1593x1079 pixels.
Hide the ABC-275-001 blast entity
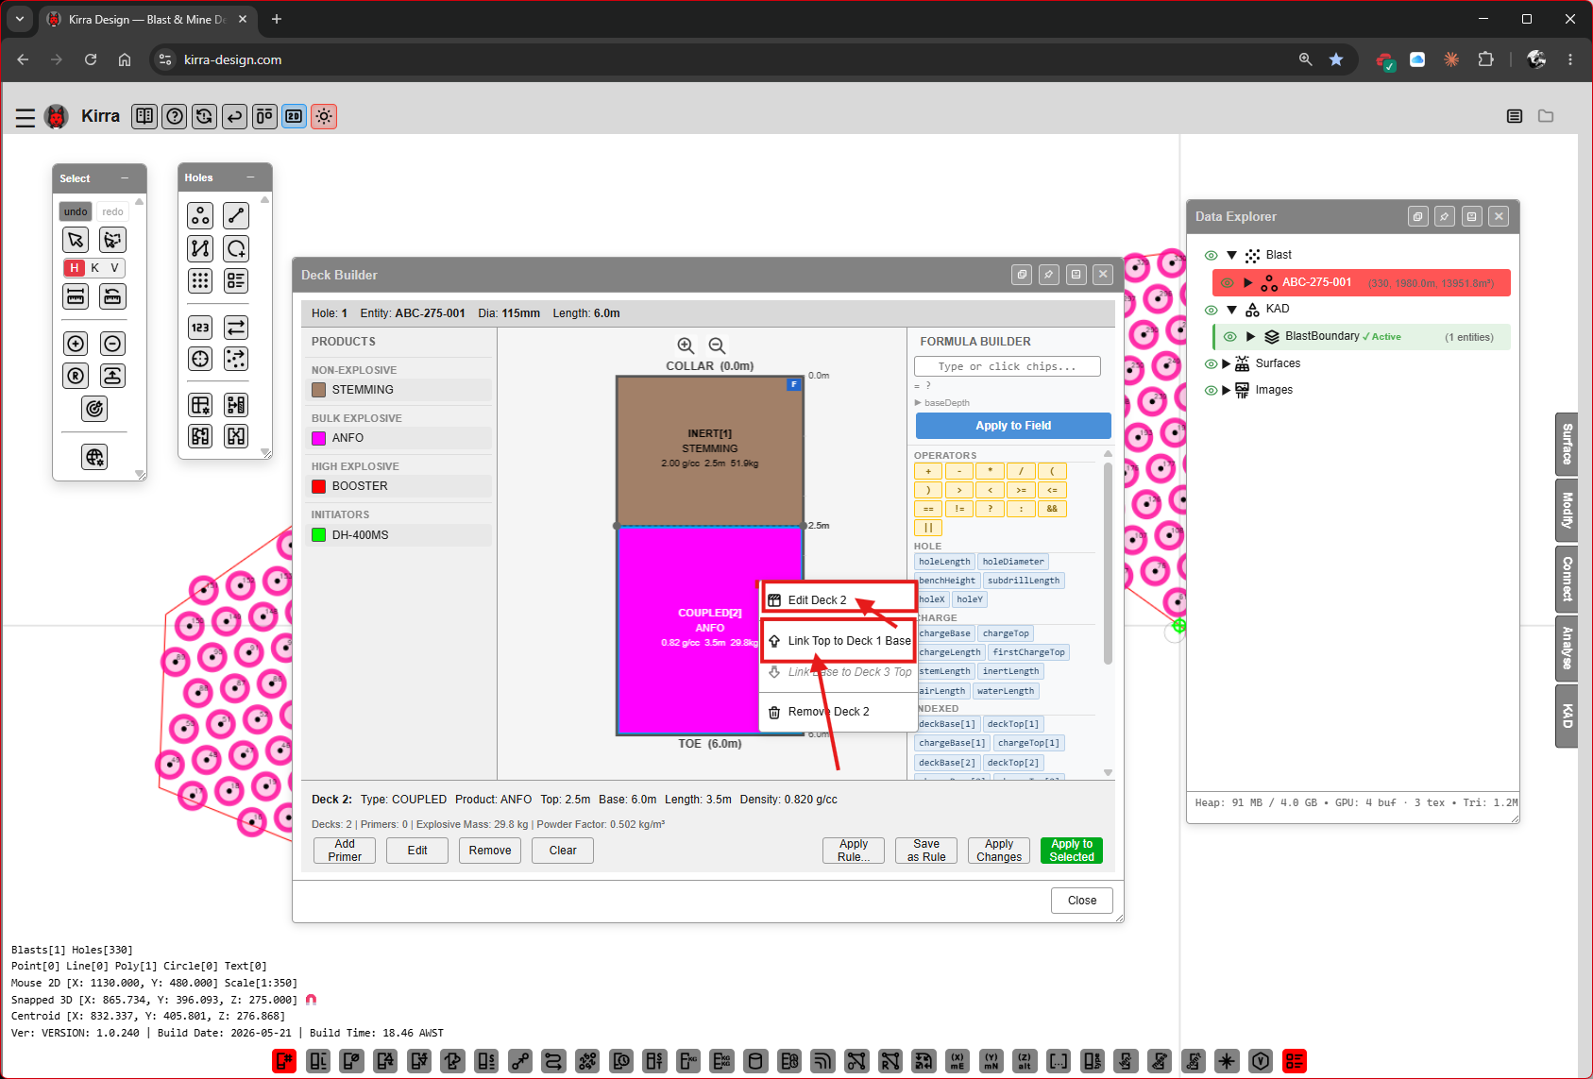1228,282
